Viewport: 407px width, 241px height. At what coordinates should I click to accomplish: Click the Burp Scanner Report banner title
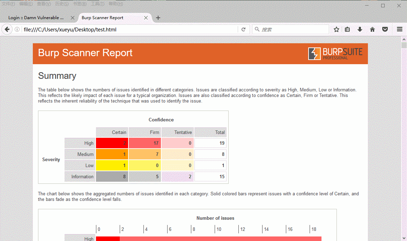point(85,53)
